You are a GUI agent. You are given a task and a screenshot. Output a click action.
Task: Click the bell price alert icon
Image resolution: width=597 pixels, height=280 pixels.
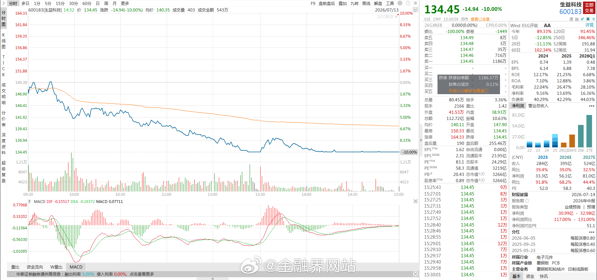pyautogui.click(x=588, y=19)
